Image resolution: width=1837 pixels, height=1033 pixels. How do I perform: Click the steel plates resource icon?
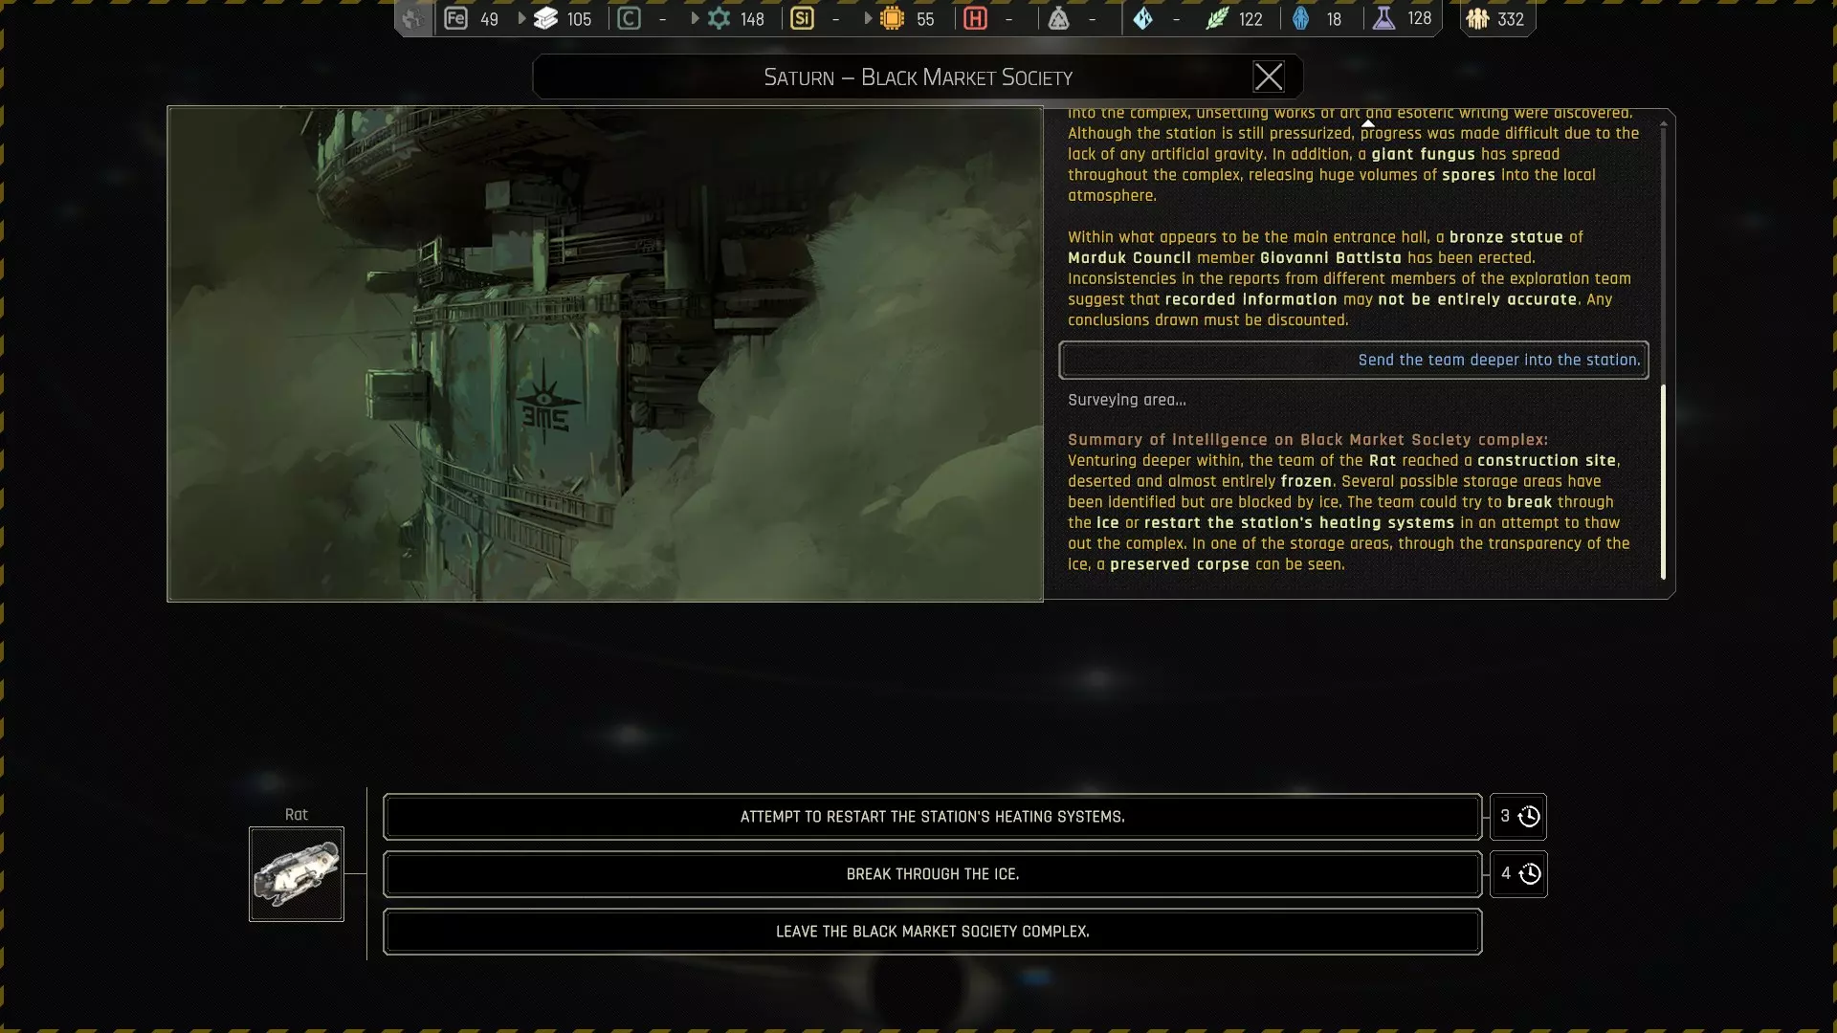coord(545,18)
